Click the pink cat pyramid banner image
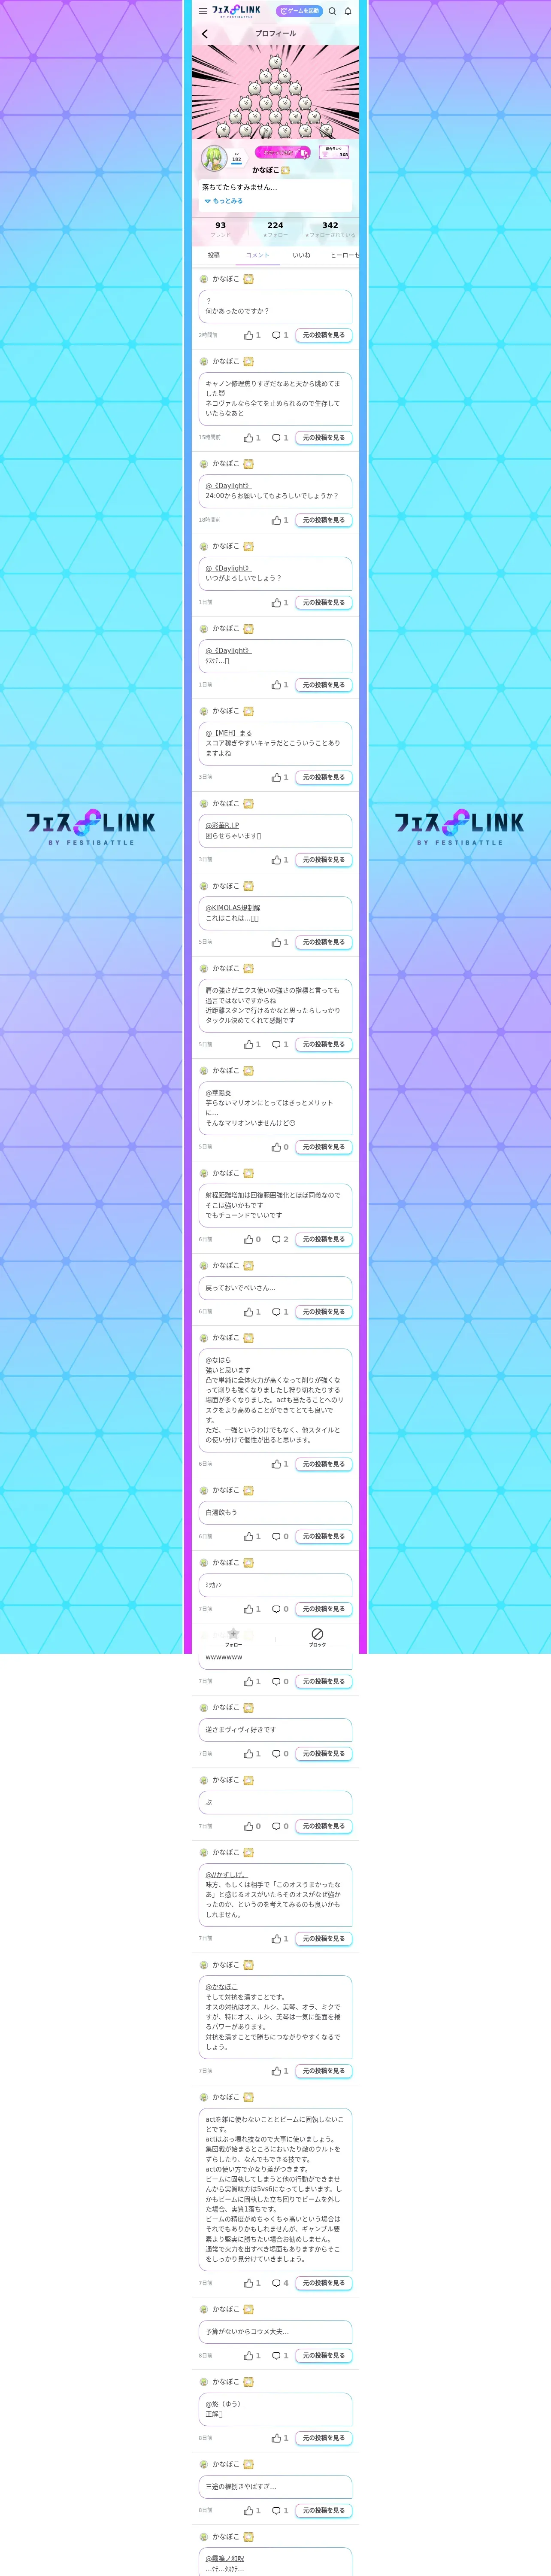Image resolution: width=551 pixels, height=2576 pixels. tap(275, 92)
